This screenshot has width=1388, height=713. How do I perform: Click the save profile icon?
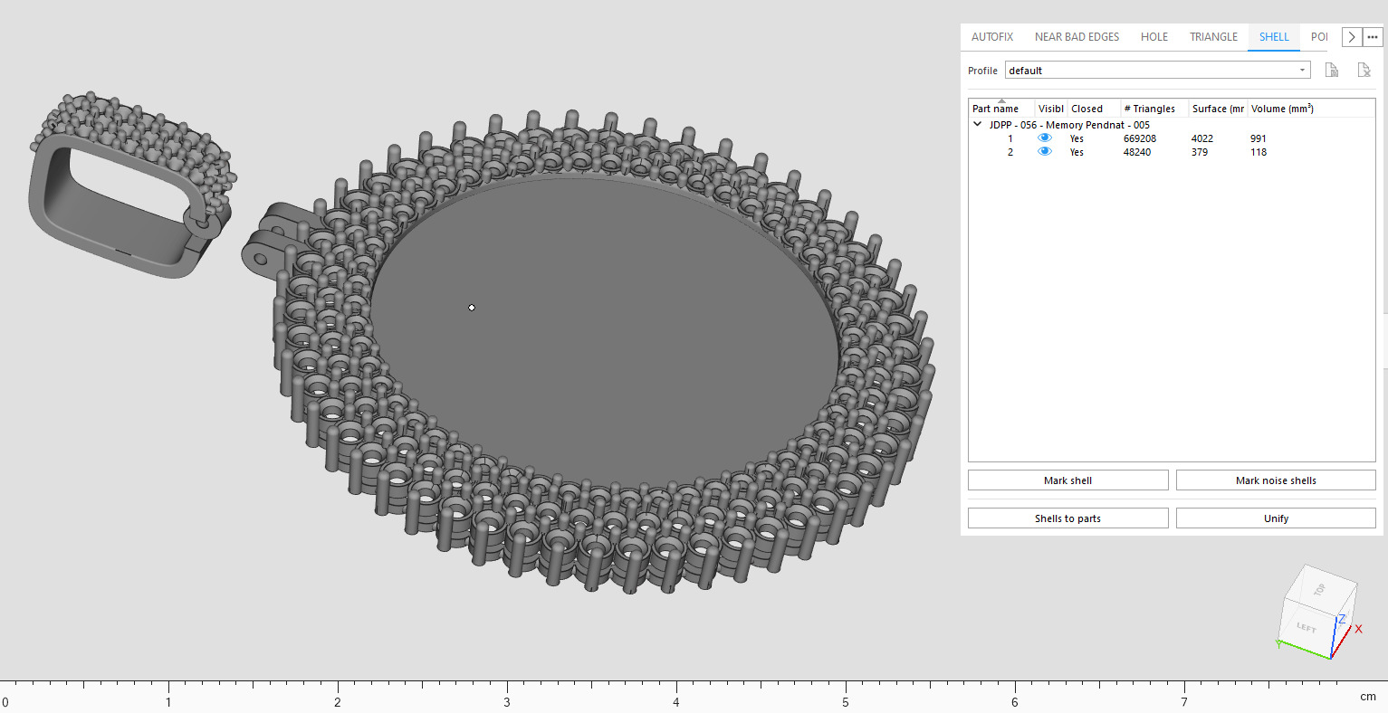pos(1332,71)
